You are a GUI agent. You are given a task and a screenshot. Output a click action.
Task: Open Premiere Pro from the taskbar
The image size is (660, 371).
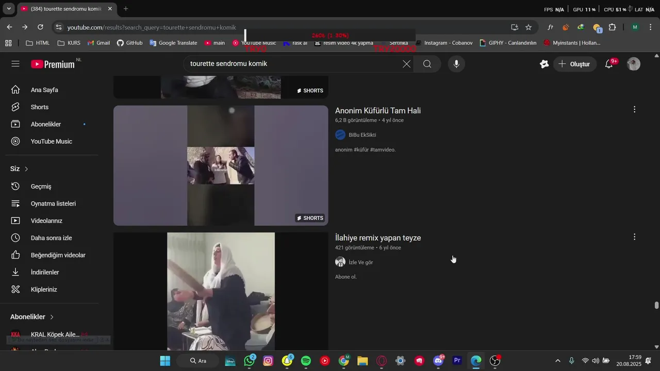tap(457, 361)
